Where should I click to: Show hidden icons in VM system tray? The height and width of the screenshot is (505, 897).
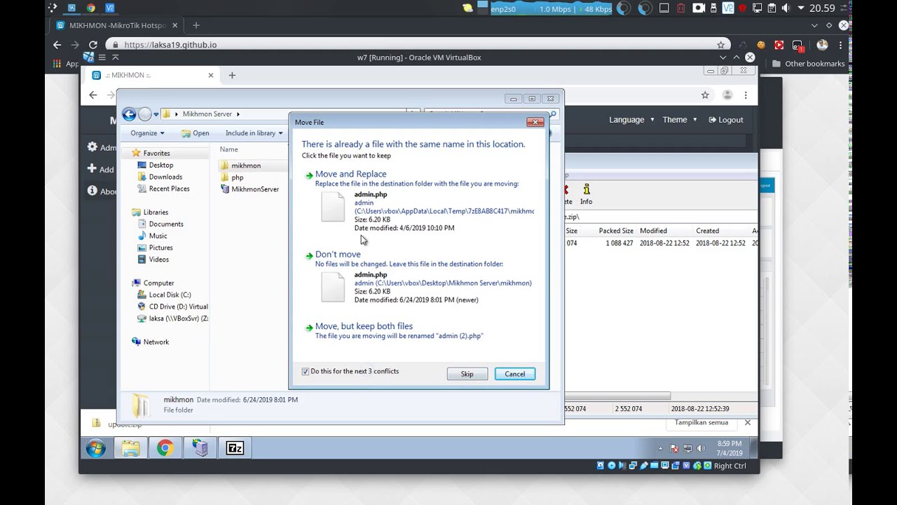tap(660, 448)
